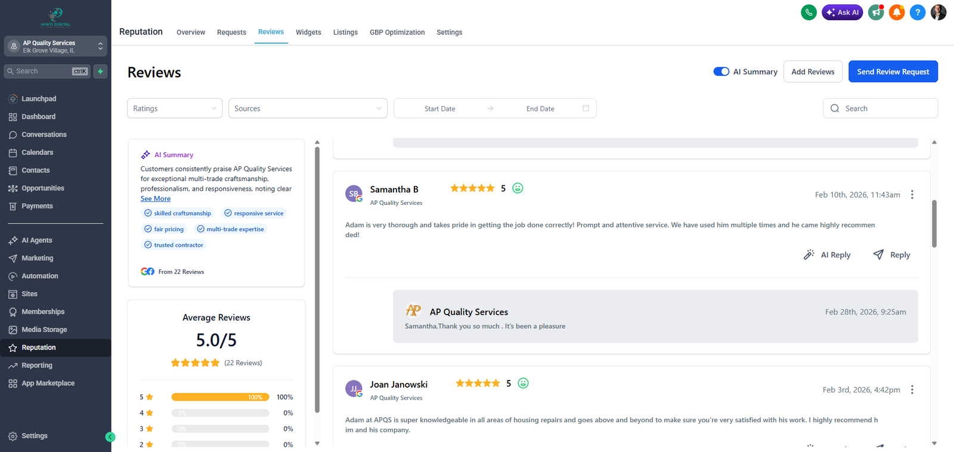Switch to the Widgets tab
954x452 pixels.
pyautogui.click(x=308, y=32)
